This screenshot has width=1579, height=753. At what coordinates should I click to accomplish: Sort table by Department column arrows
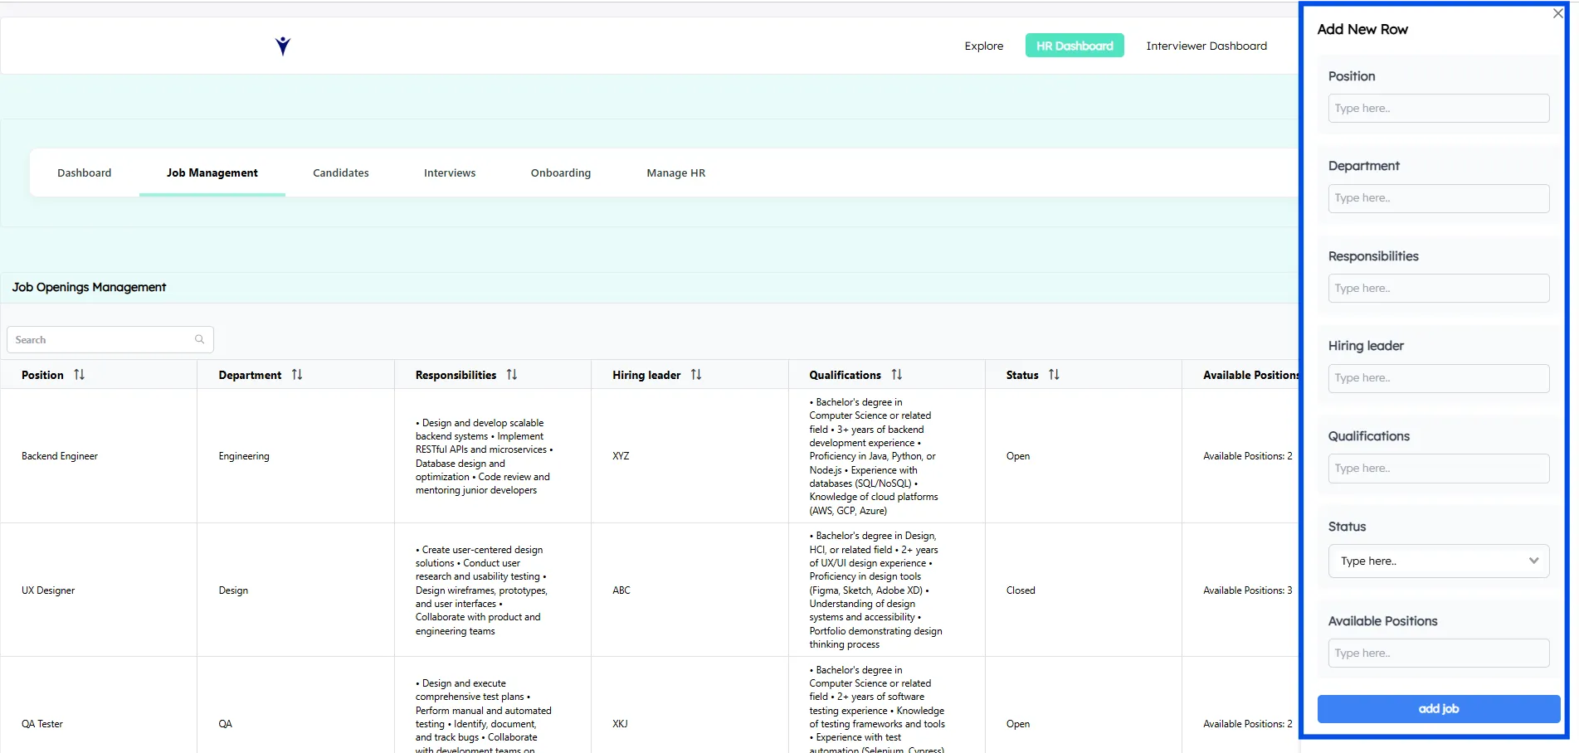(297, 375)
